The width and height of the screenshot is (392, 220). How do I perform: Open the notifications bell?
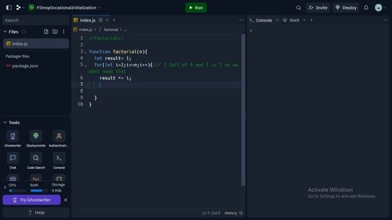(x=366, y=7)
